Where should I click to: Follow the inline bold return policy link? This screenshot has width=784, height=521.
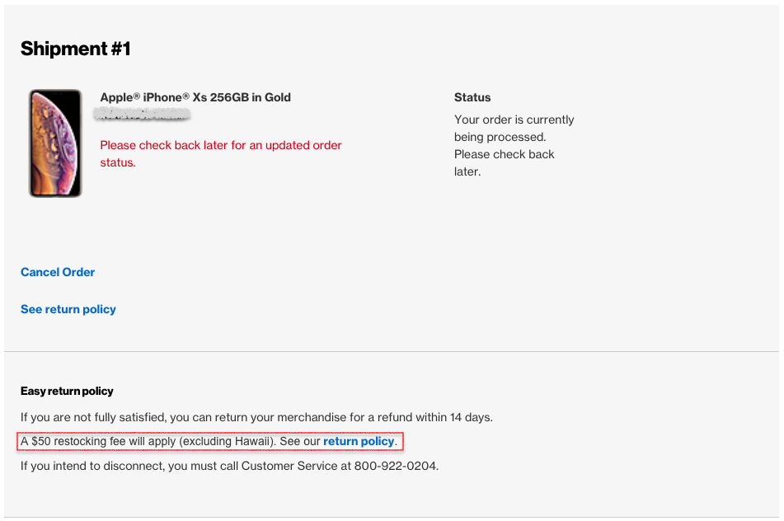point(359,442)
